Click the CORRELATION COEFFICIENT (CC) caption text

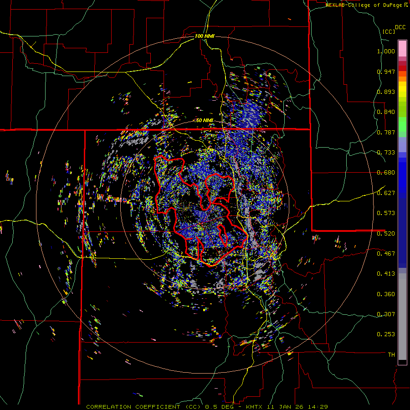tap(144, 407)
